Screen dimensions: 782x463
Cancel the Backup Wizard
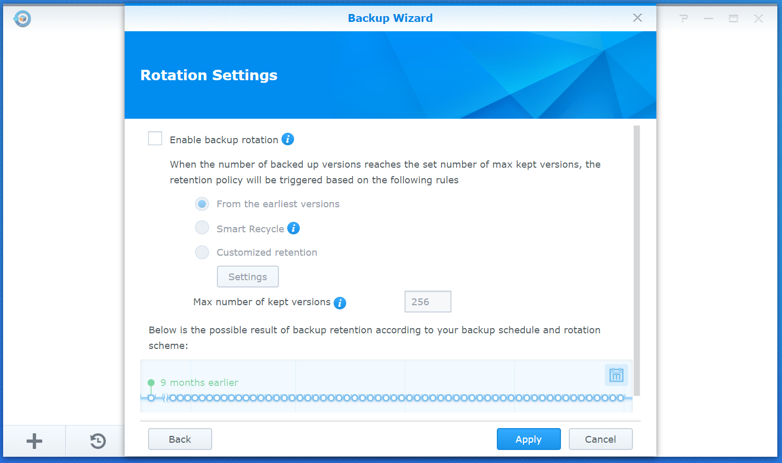click(601, 439)
